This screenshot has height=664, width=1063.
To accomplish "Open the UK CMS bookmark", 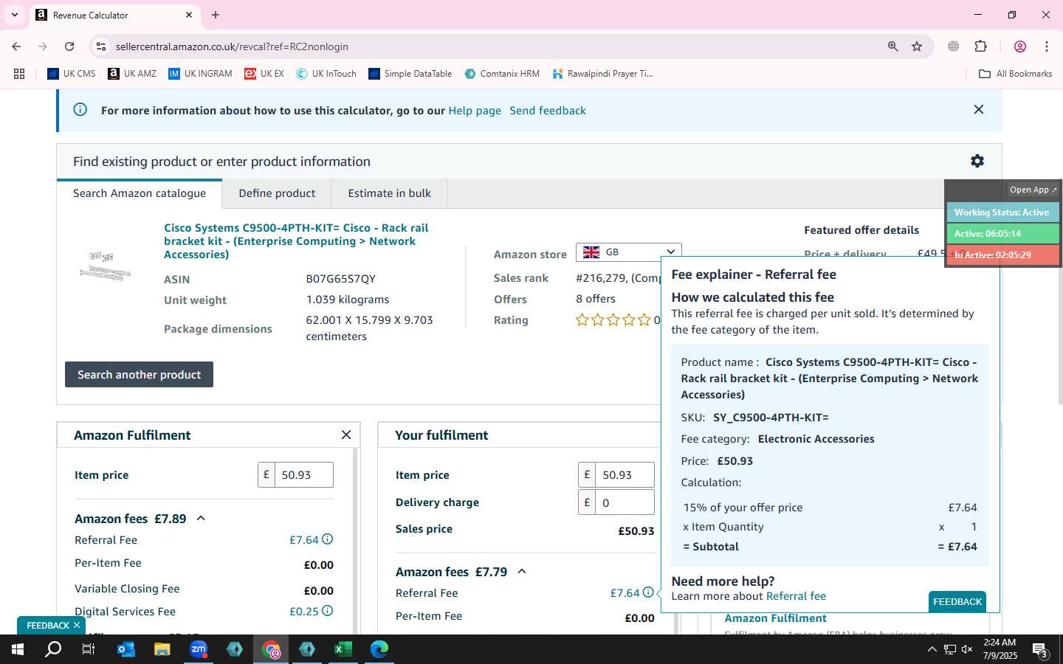I will pyautogui.click(x=72, y=74).
